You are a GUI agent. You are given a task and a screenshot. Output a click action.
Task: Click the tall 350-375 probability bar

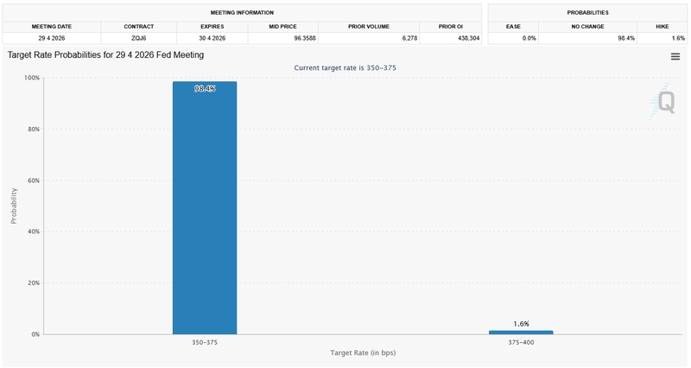pyautogui.click(x=204, y=207)
